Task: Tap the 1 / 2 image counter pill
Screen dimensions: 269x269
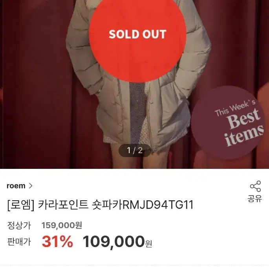Action: [x=135, y=150]
